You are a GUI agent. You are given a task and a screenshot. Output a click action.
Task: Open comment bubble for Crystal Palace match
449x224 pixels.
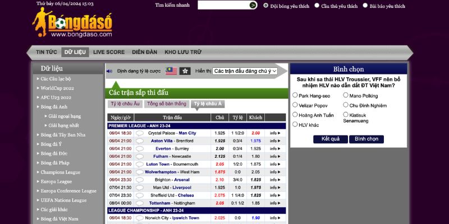tap(140, 133)
